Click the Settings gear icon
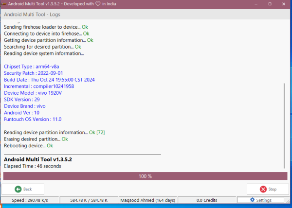 click(252, 200)
